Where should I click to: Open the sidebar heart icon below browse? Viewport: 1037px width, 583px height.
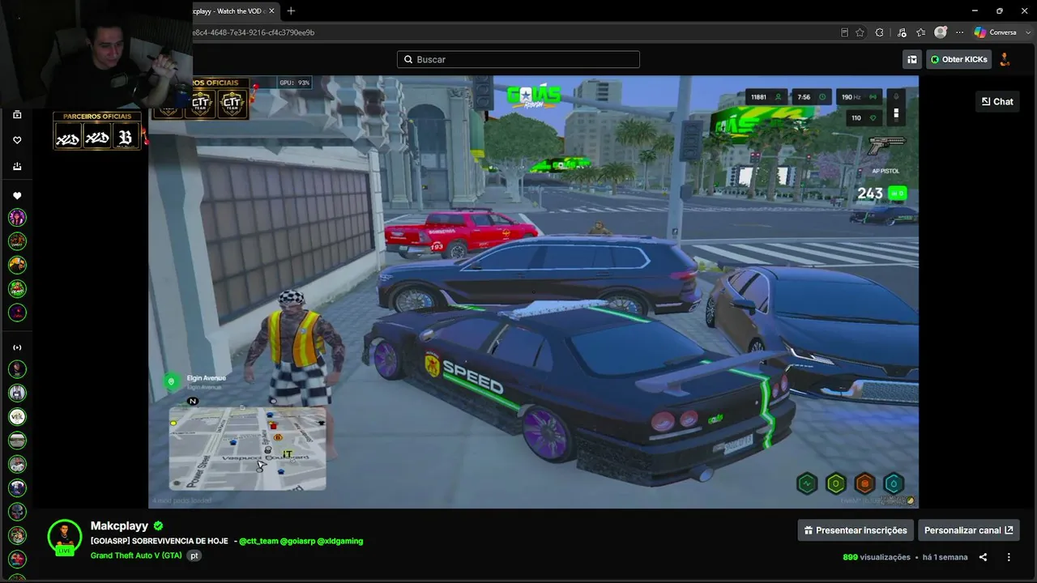point(17,140)
